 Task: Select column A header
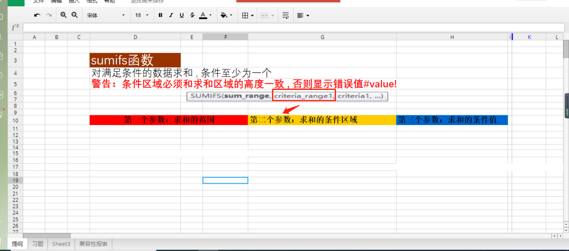coord(34,37)
